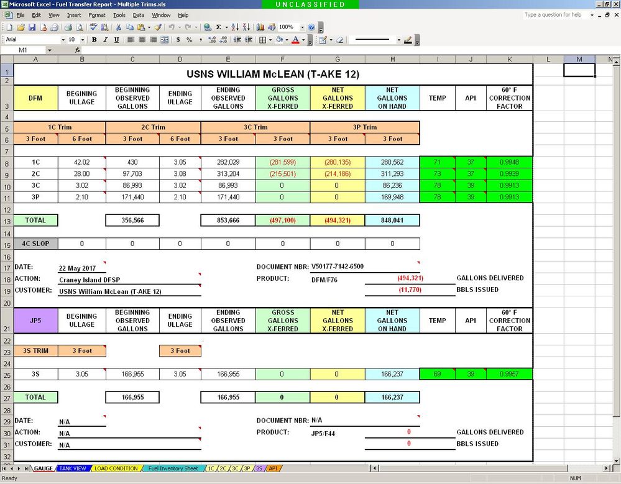Image resolution: width=621 pixels, height=484 pixels.
Task: Cut selection with the scissors icon
Action: coord(118,27)
